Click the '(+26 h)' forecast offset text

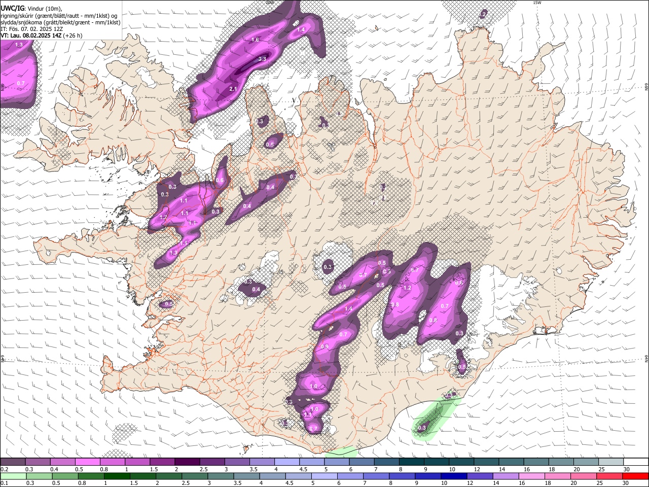tap(74, 36)
